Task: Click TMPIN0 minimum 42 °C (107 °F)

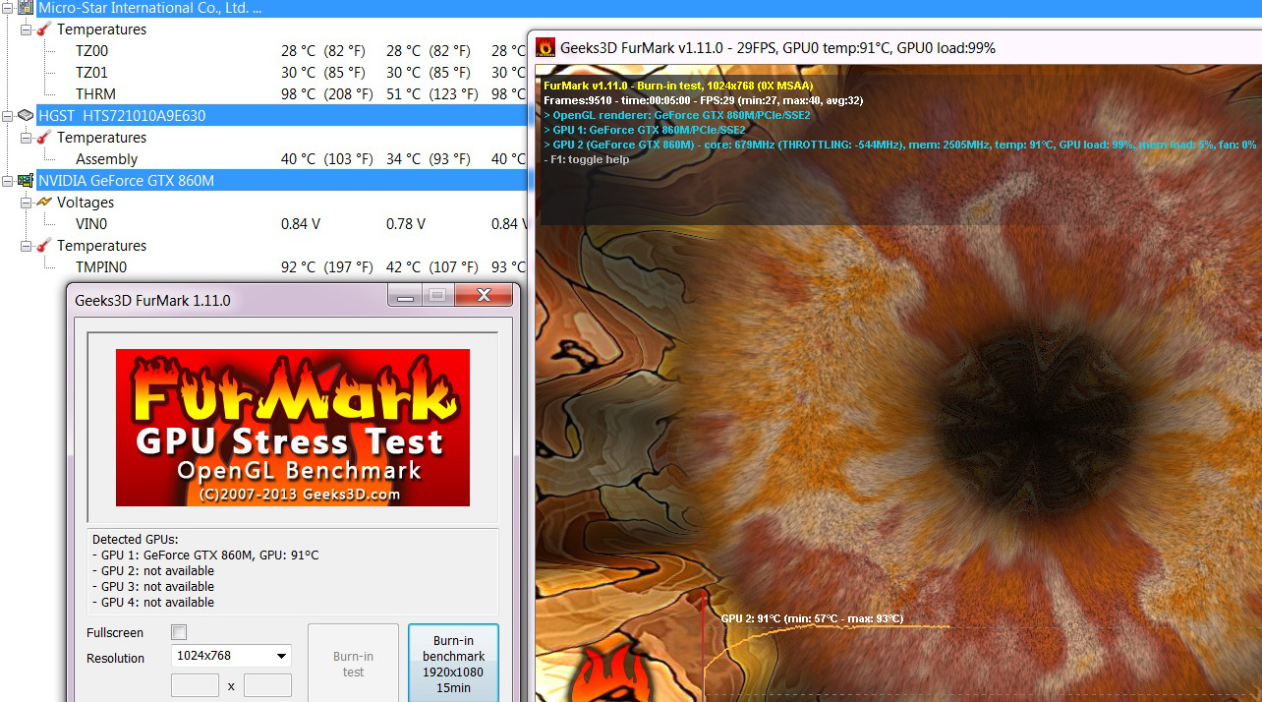Action: [432, 267]
